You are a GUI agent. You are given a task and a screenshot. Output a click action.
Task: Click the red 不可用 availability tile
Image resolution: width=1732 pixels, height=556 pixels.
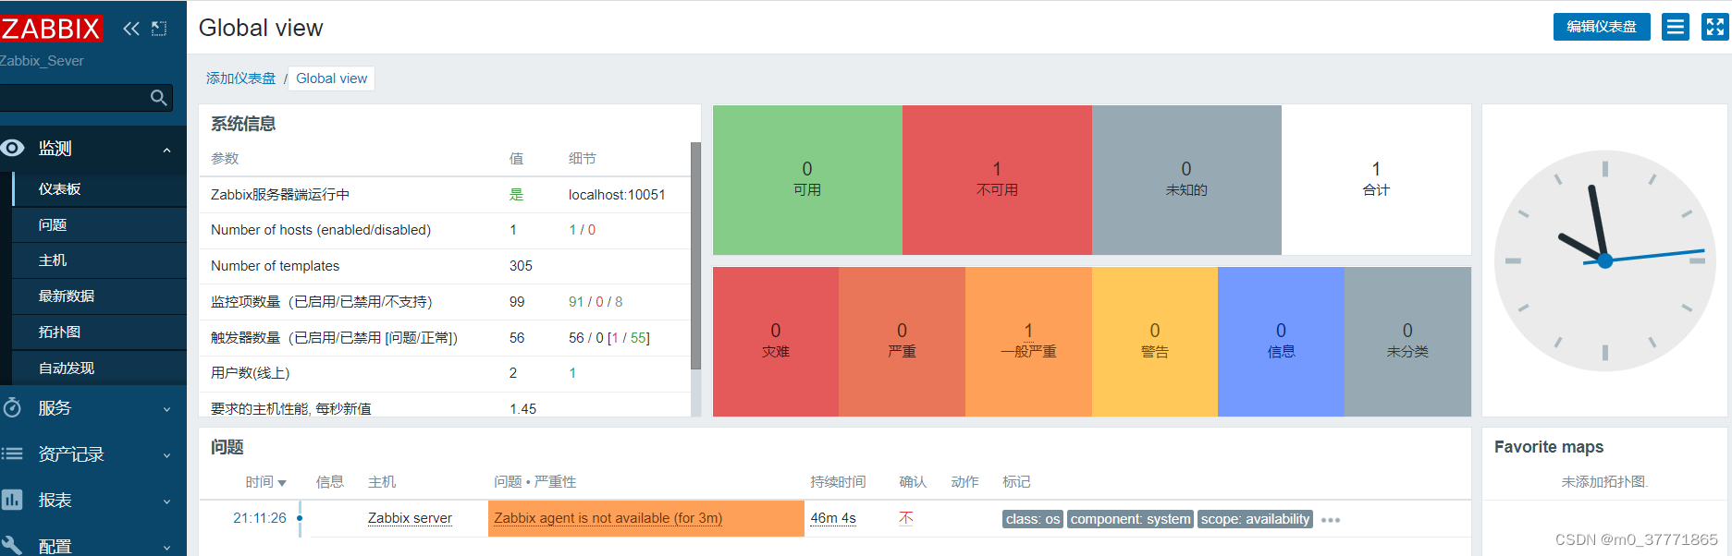(997, 179)
